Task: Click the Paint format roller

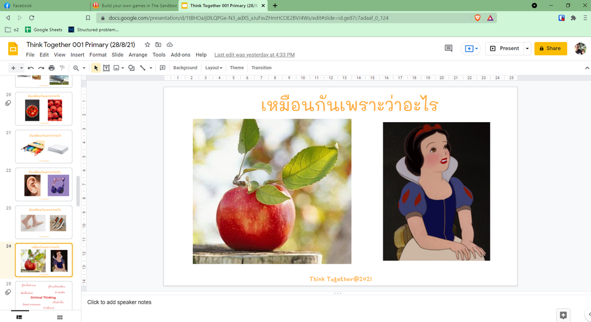Action: pos(62,68)
